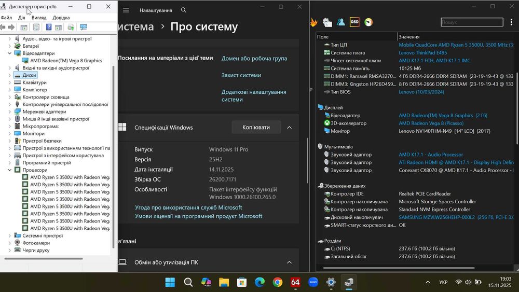Image resolution: width=519 pixels, height=292 pixels.
Task: Launch File Explorer from the taskbar
Action: pos(224,282)
